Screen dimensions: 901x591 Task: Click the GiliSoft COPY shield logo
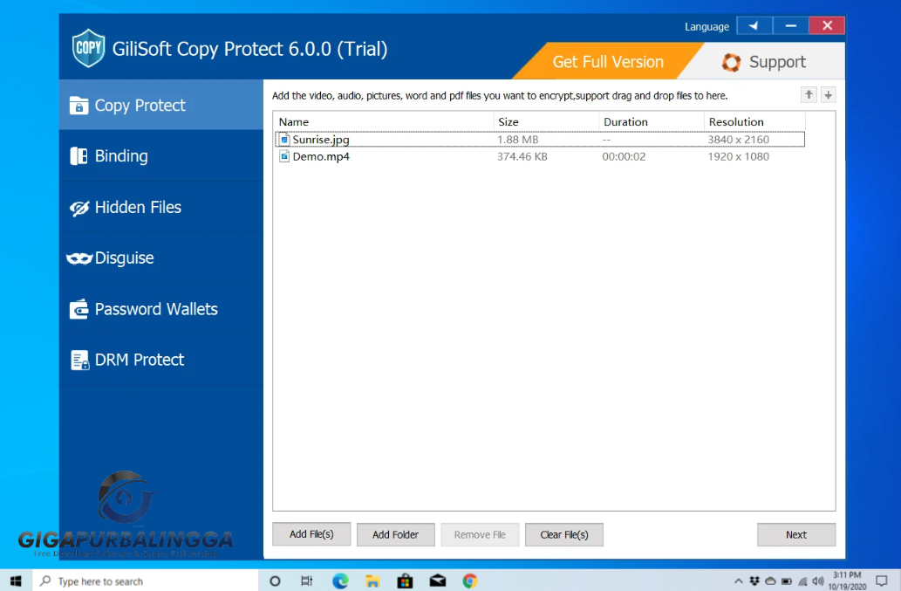click(x=88, y=48)
